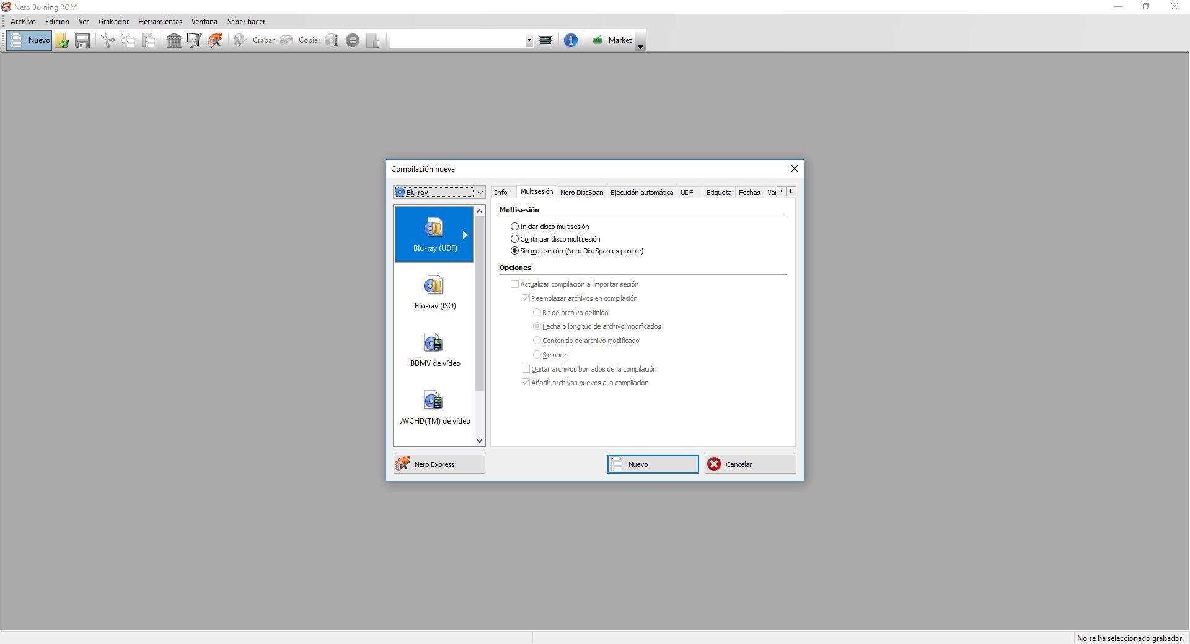
Task: Select the Blu-ray (UDF) compilation type
Action: pyautogui.click(x=434, y=234)
